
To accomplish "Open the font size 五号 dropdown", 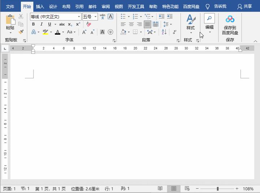I will (95, 17).
